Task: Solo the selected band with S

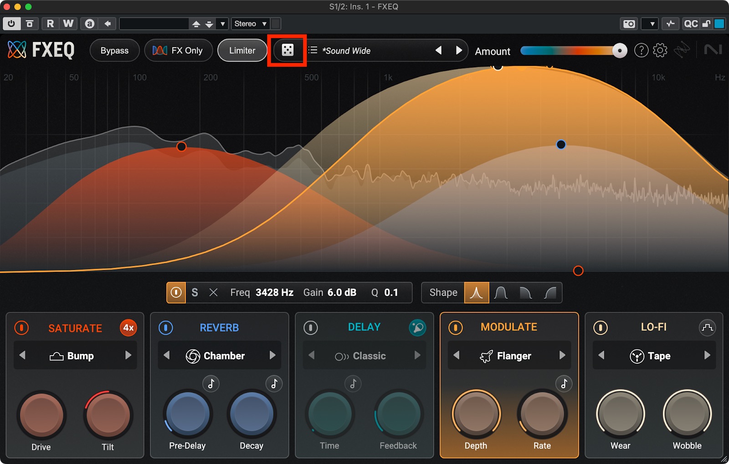Action: click(195, 292)
